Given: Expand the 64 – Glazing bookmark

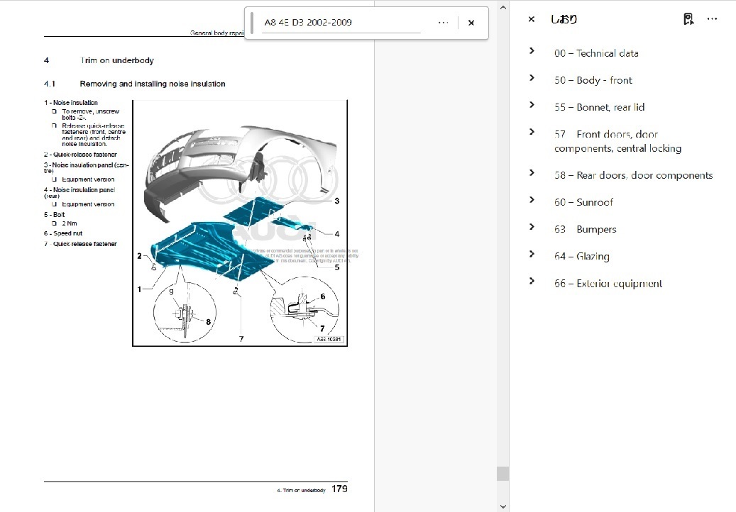Looking at the screenshot, I should (532, 254).
